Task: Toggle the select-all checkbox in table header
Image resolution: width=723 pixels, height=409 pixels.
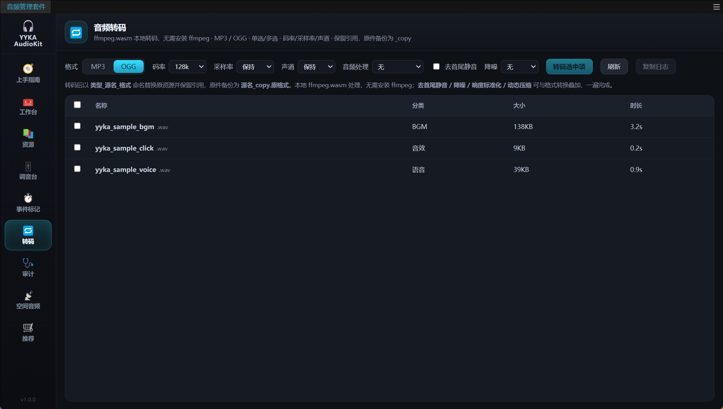Action: [x=77, y=105]
